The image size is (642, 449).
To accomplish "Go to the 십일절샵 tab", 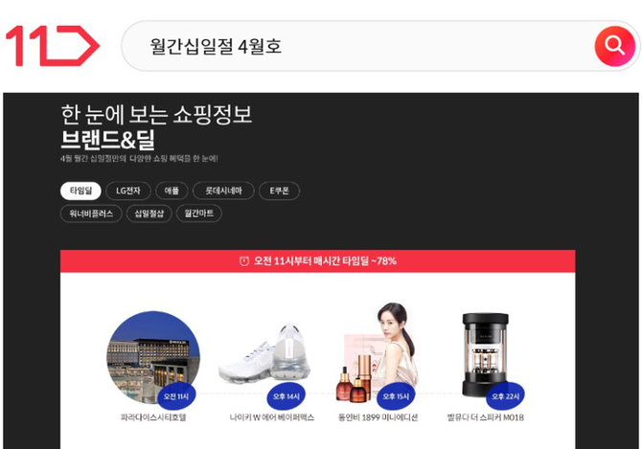I will (149, 213).
